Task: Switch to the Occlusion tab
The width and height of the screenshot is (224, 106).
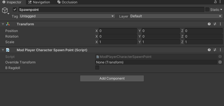Action: point(67,2)
